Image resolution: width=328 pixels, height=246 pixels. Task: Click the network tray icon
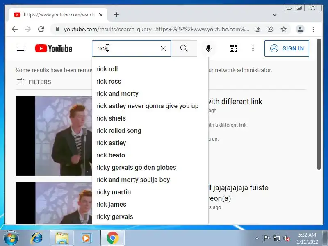(276, 238)
